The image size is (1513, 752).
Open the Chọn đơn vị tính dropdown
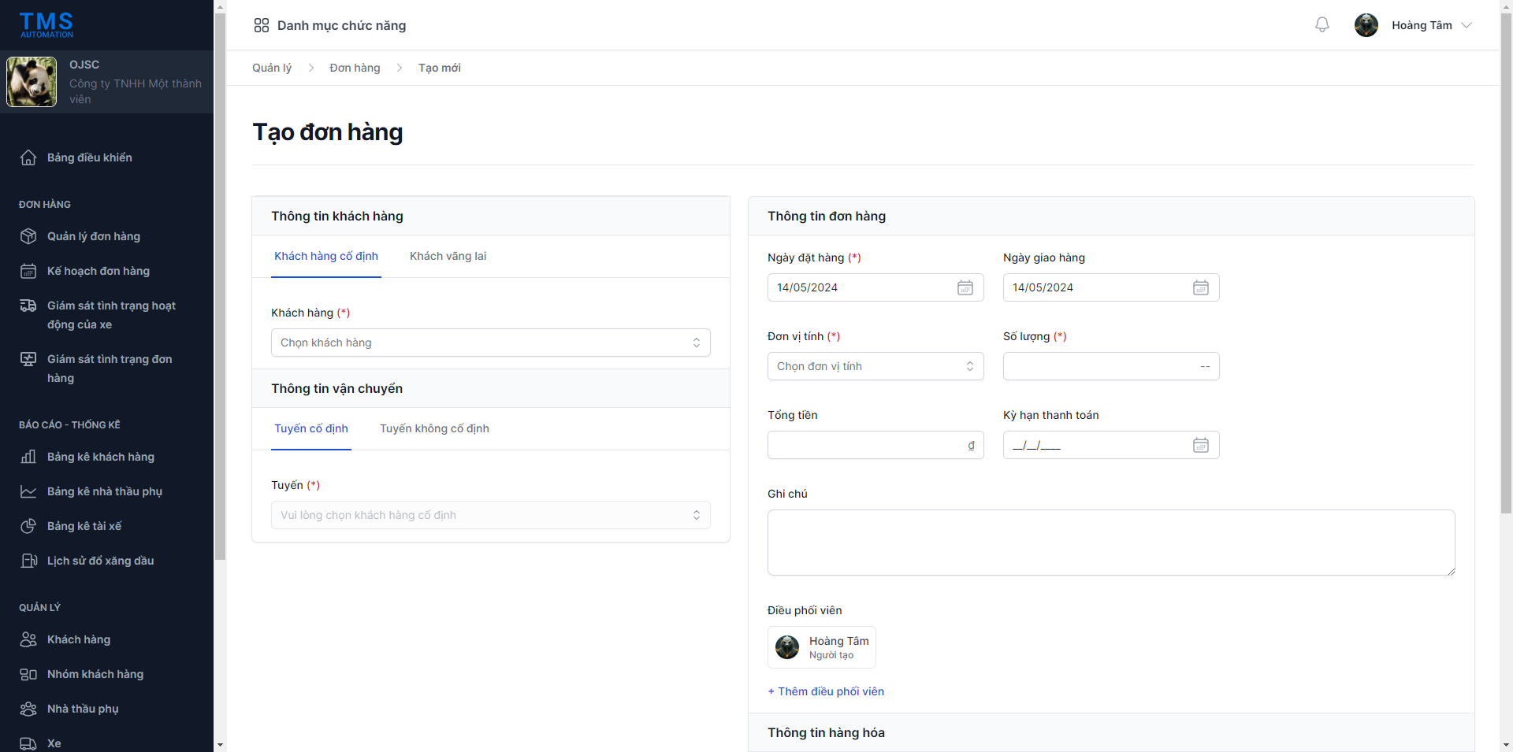pyautogui.click(x=875, y=366)
